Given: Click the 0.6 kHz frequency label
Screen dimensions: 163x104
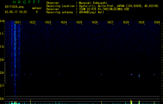Looking at the screenshot, I should coord(2,99).
